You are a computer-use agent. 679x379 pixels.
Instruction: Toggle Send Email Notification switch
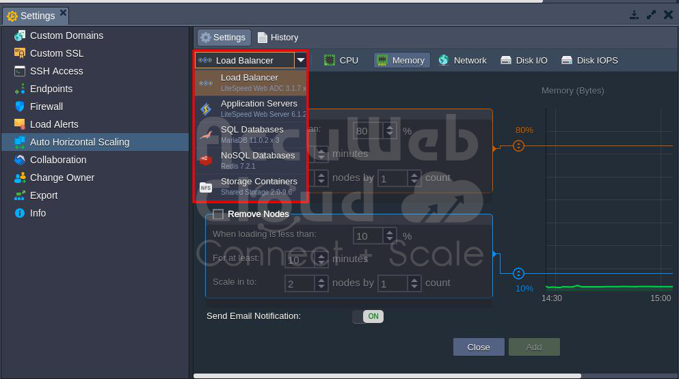click(368, 316)
